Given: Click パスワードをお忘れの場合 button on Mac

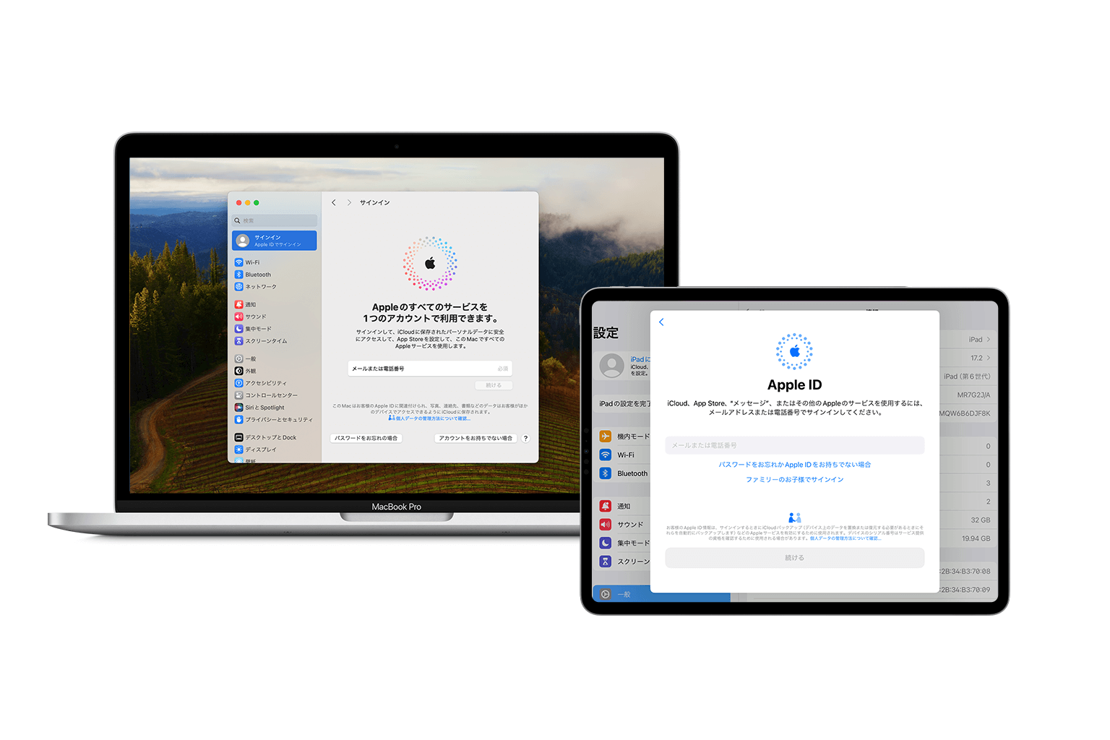Looking at the screenshot, I should pyautogui.click(x=366, y=438).
